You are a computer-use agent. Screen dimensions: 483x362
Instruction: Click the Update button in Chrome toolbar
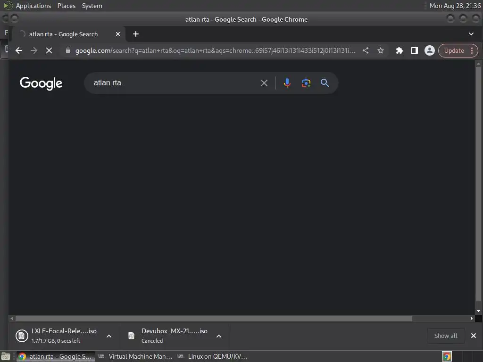(x=454, y=50)
